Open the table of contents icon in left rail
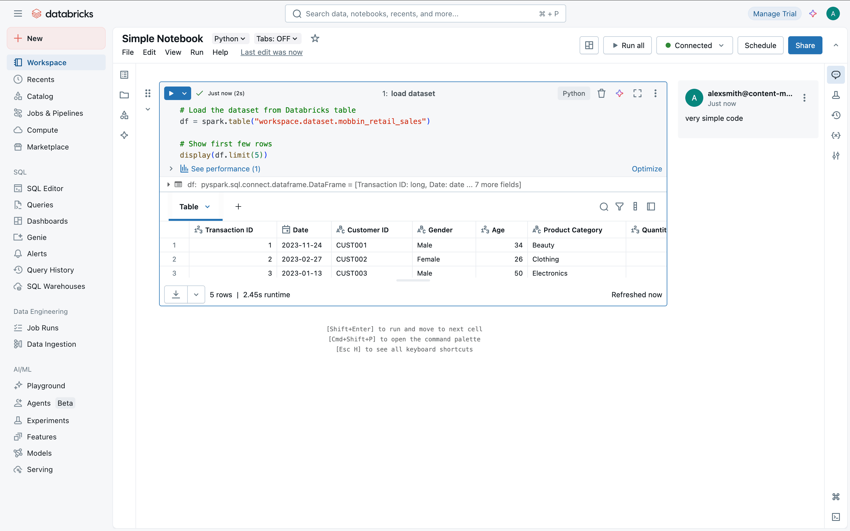 [x=124, y=75]
